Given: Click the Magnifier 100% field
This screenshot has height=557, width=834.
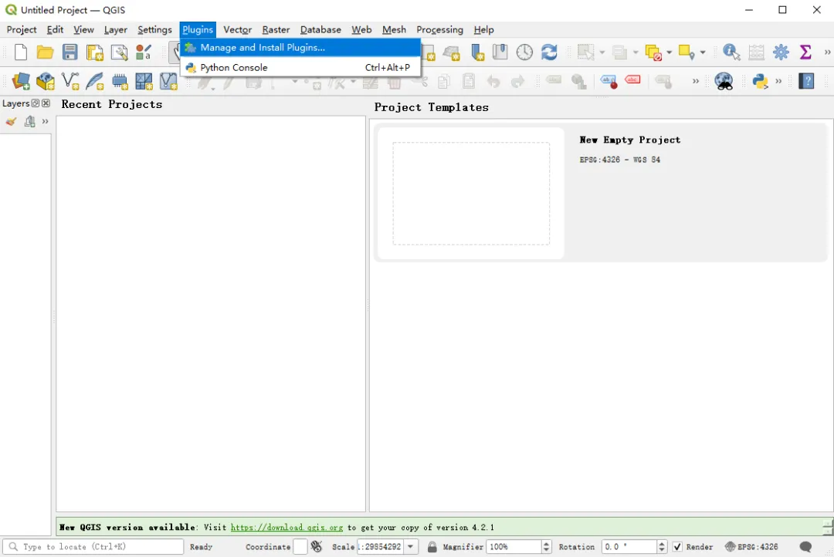Looking at the screenshot, I should click(x=514, y=546).
